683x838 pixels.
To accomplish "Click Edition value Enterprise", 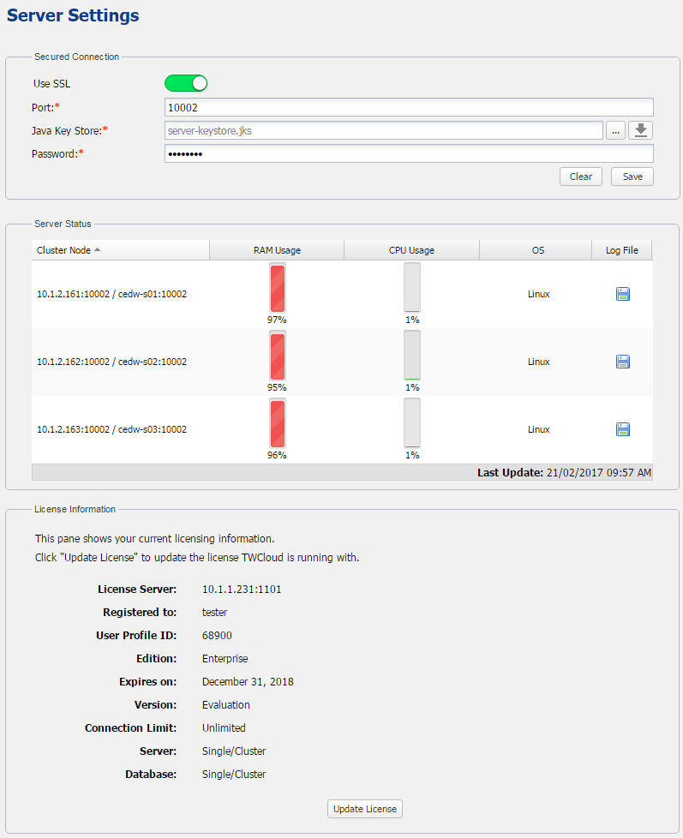I will [x=225, y=658].
